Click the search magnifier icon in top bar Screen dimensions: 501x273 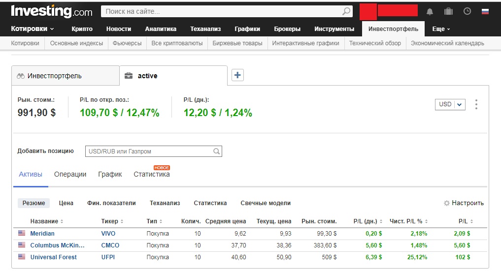pos(346,11)
